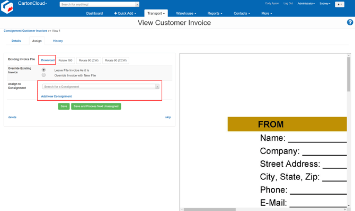Open the Sydney location dropdown
Viewport: 355px width, 211px height.
point(325,4)
